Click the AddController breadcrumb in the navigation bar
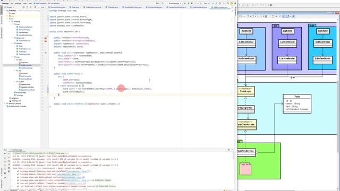340x191 pixels. pos(40,4)
